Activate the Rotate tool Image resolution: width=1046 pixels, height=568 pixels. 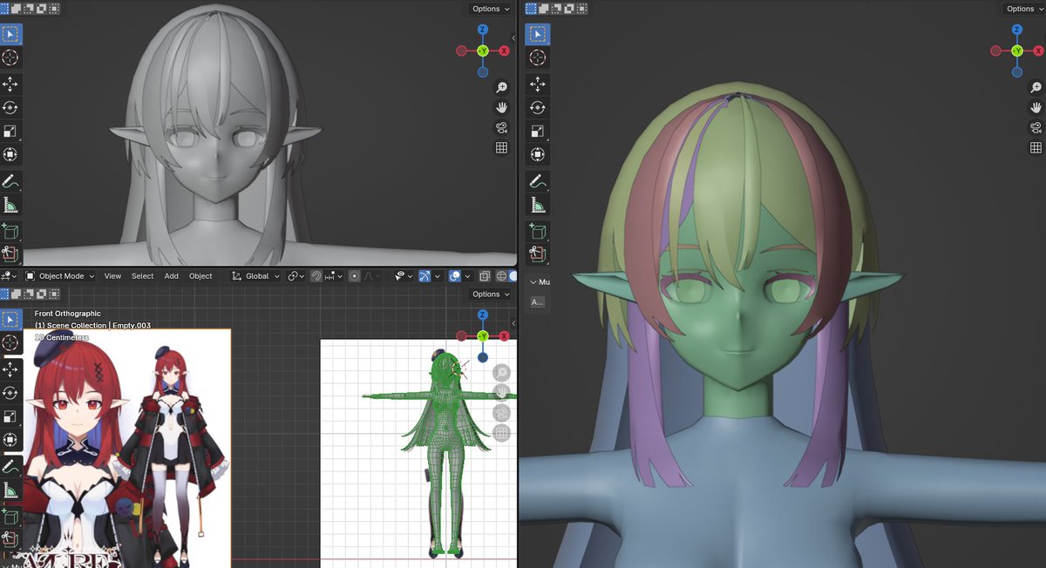coord(10,107)
